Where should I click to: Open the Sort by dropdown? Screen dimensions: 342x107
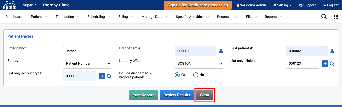(x=87, y=64)
